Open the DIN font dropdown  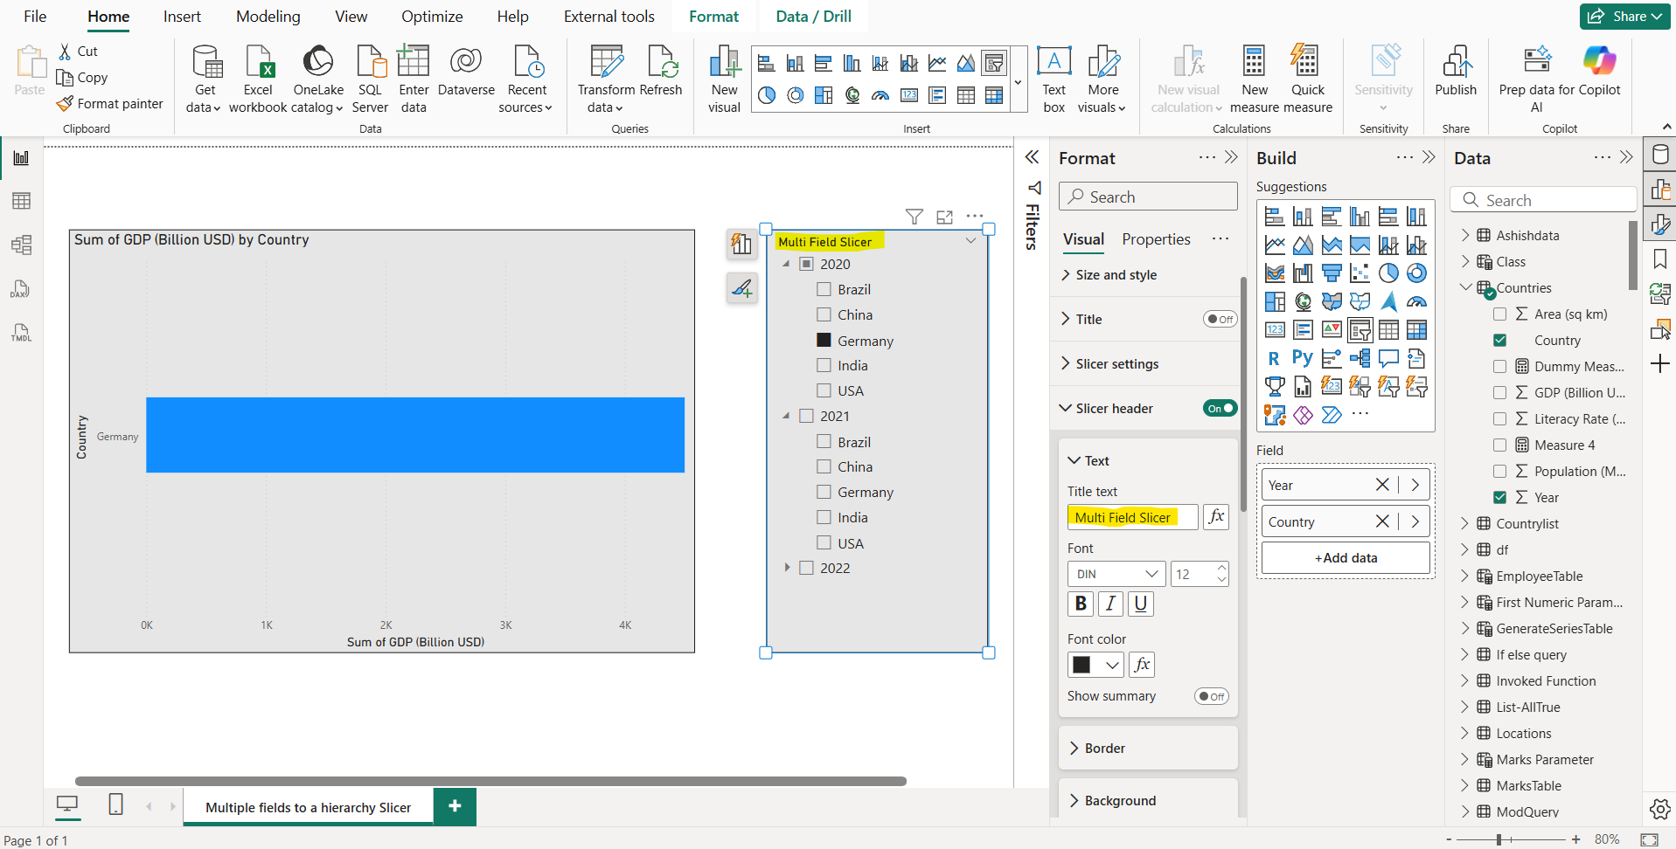coord(1116,574)
